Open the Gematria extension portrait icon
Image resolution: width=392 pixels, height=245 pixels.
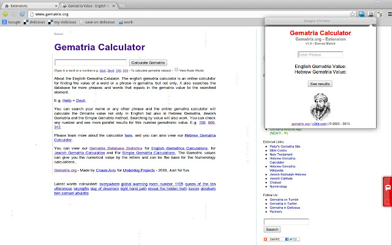click(371, 14)
